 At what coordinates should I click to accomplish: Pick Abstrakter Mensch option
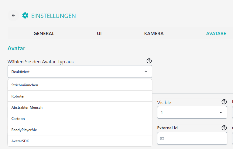80,108
